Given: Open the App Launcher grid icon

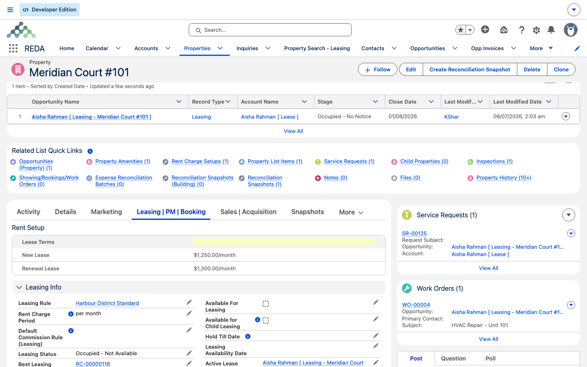Looking at the screenshot, I should pyautogui.click(x=13, y=49).
